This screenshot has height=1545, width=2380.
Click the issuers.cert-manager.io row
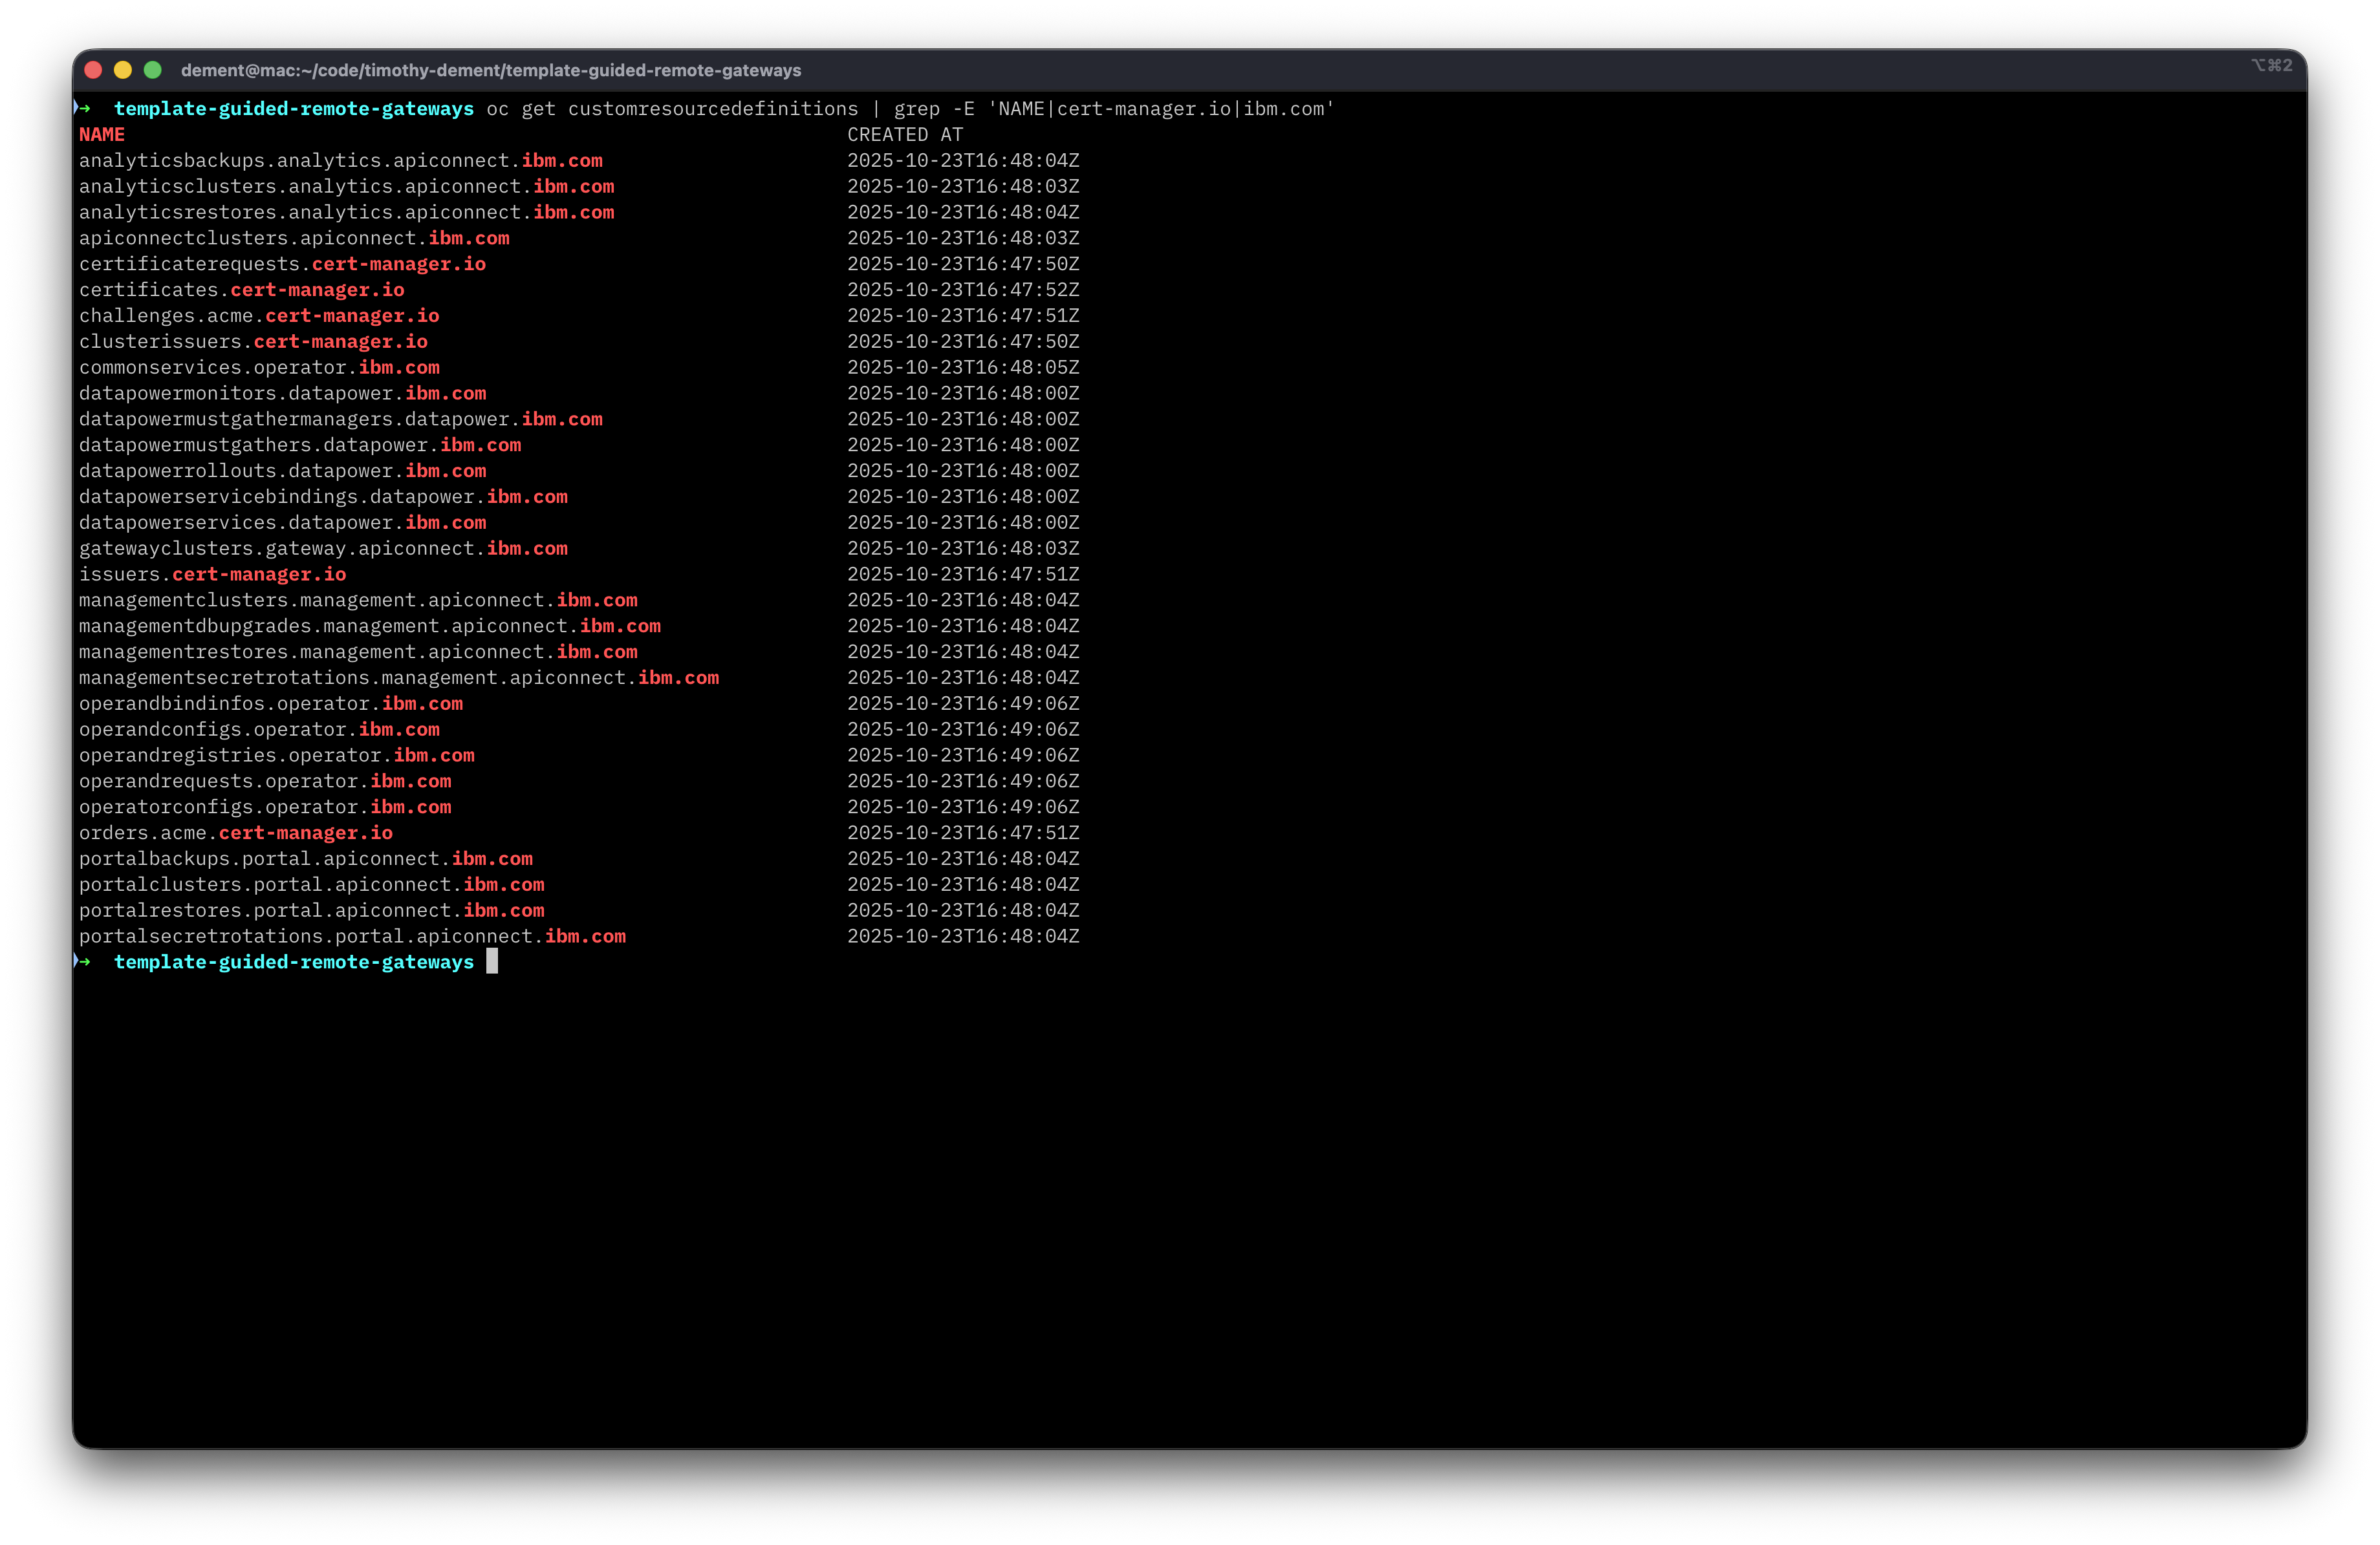212,575
